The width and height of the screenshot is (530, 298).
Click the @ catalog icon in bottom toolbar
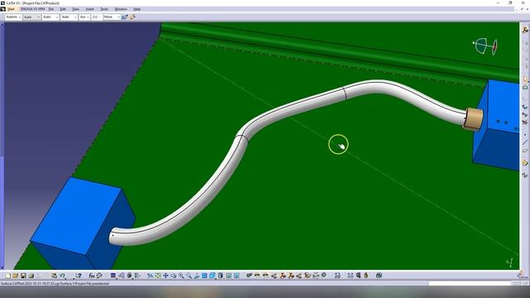coord(379,276)
